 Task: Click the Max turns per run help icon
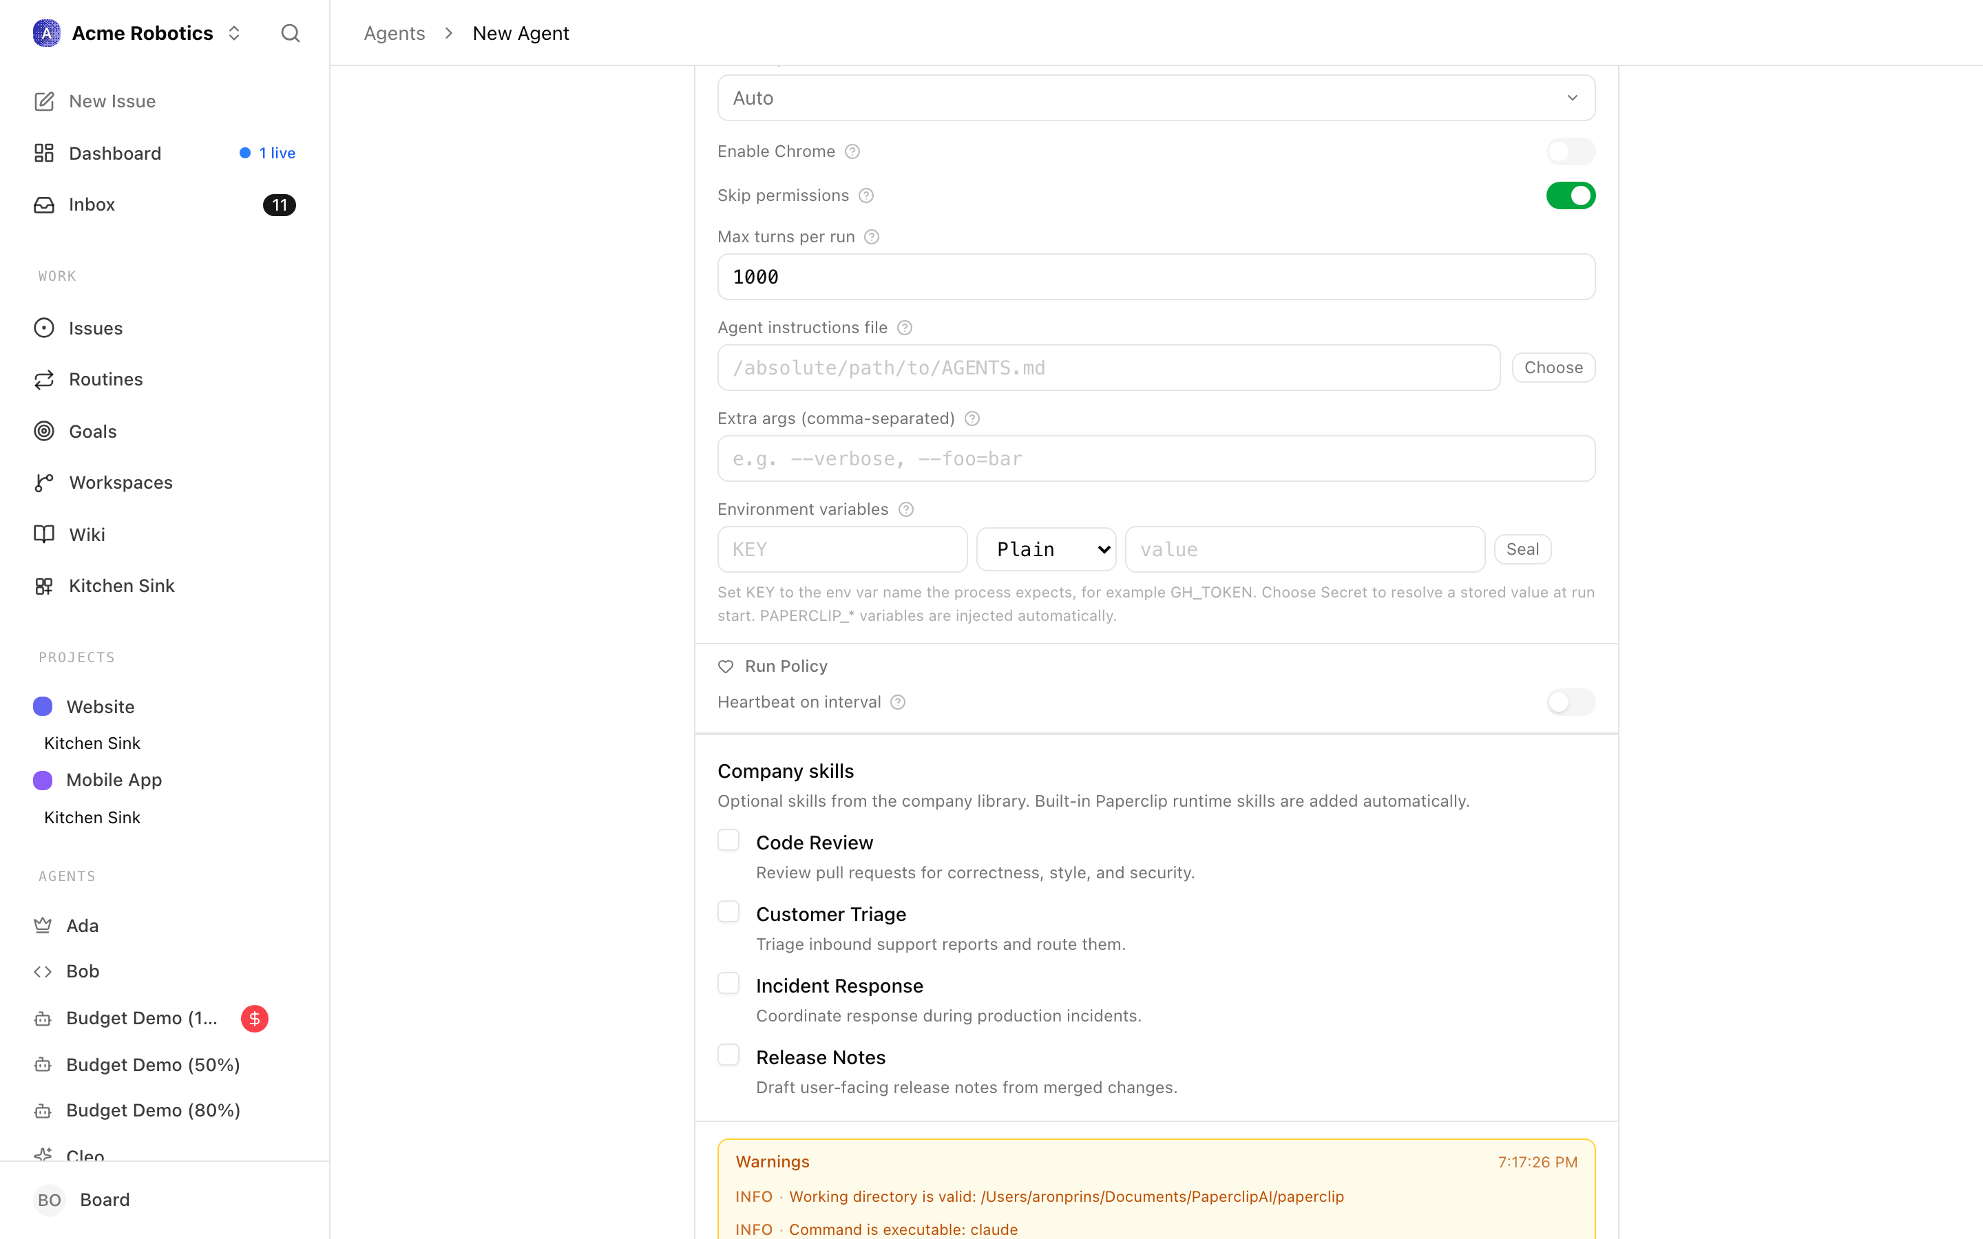[x=872, y=237]
